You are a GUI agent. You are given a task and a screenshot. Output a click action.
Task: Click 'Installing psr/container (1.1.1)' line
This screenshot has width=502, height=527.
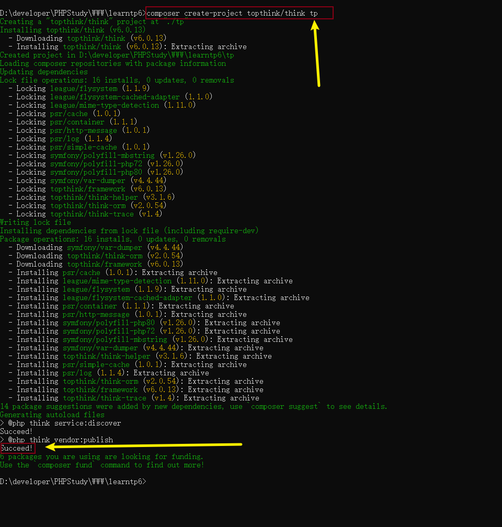(x=121, y=306)
